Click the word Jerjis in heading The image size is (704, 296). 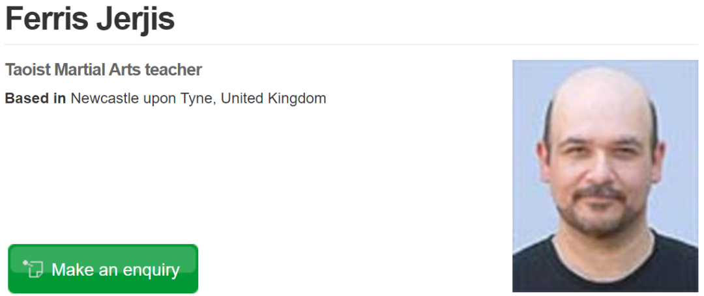coord(136,18)
